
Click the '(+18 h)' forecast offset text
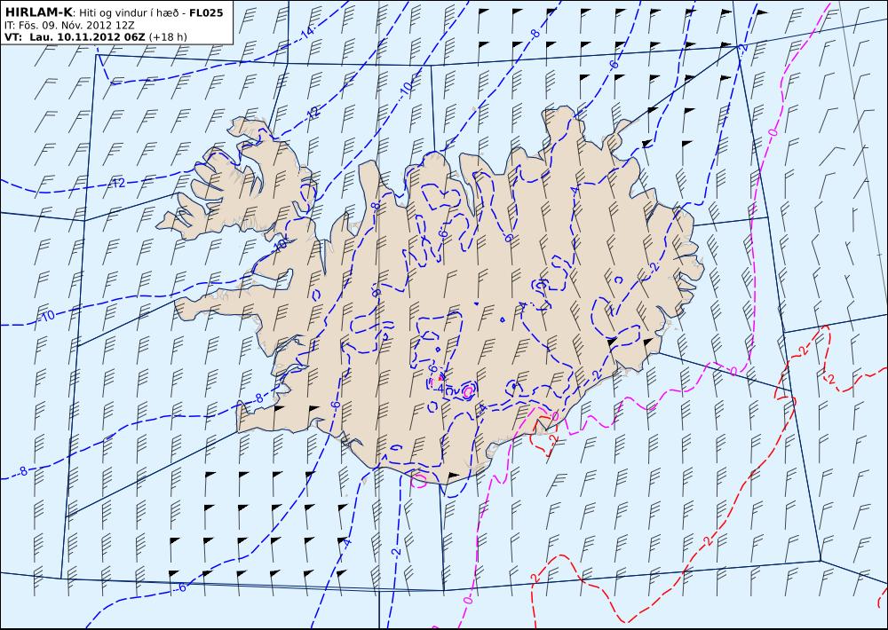tap(168, 37)
